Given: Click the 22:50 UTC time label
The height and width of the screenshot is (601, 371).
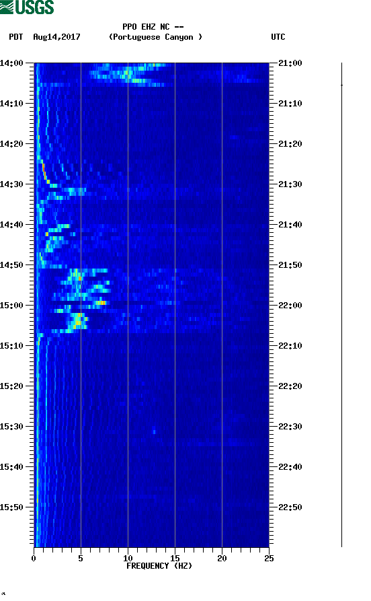Looking at the screenshot, I should [290, 507].
